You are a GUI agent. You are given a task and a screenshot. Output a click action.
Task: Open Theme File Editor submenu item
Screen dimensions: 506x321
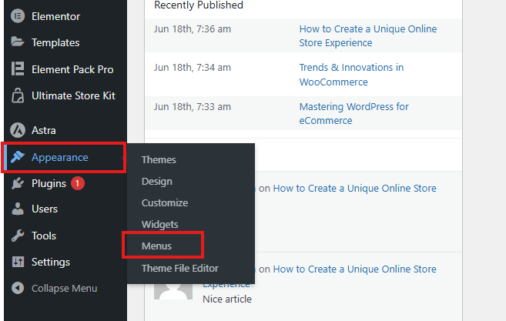(x=179, y=269)
